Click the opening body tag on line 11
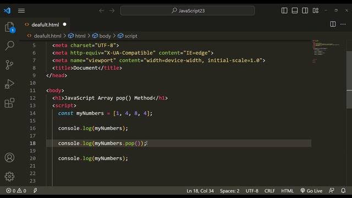Image resolution: width=352 pixels, height=198 pixels. 55,90
